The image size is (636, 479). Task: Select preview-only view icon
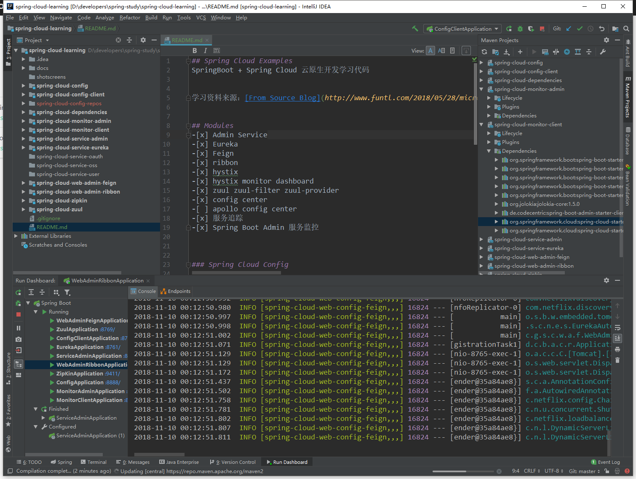point(452,51)
